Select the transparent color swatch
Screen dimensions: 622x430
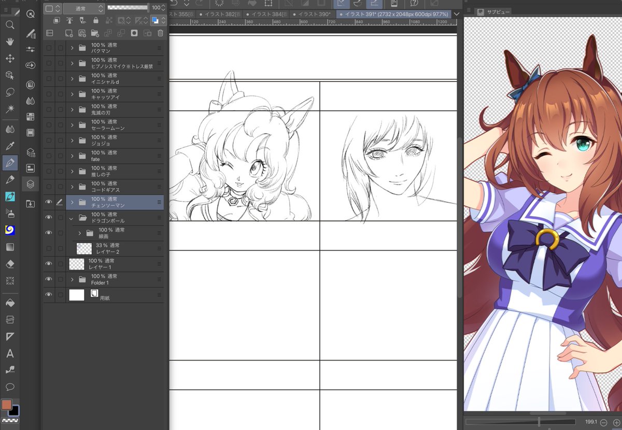point(10,420)
